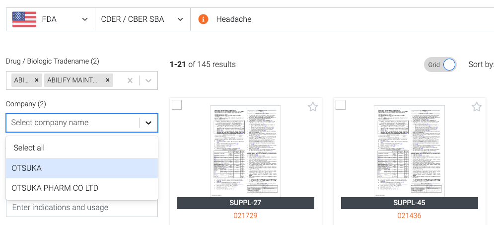The height and width of the screenshot is (225, 494).
Task: Expand the tradename dropdown chevron
Action: tap(148, 80)
